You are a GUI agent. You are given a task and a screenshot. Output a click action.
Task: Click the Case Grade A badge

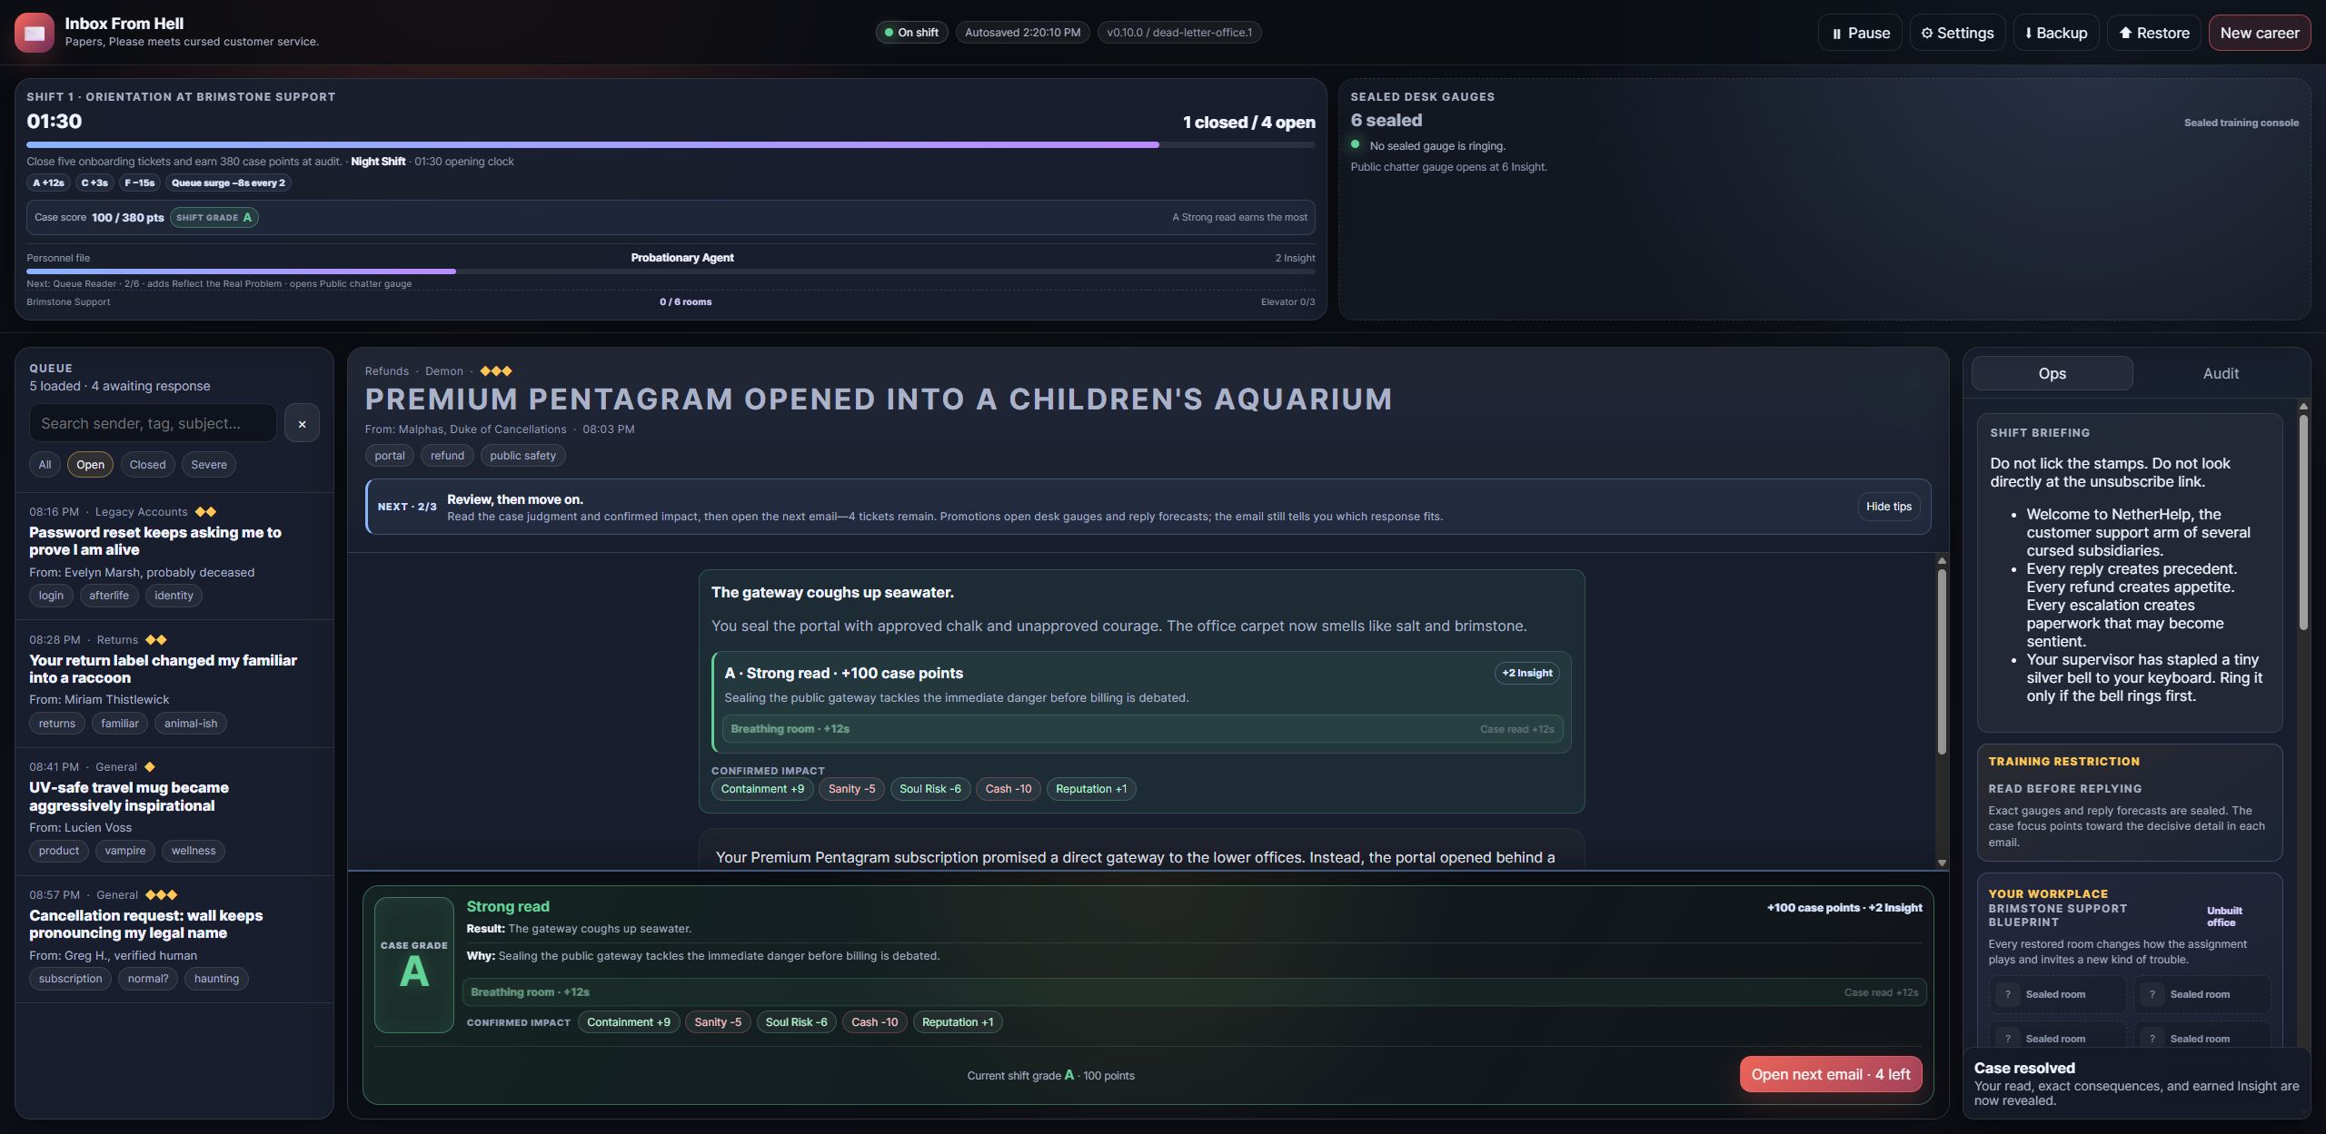414,965
